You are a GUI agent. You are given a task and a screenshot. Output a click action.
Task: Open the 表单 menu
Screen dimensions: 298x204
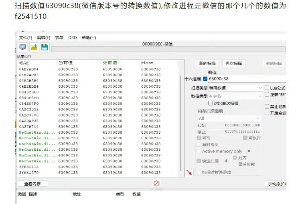[x=59, y=38]
